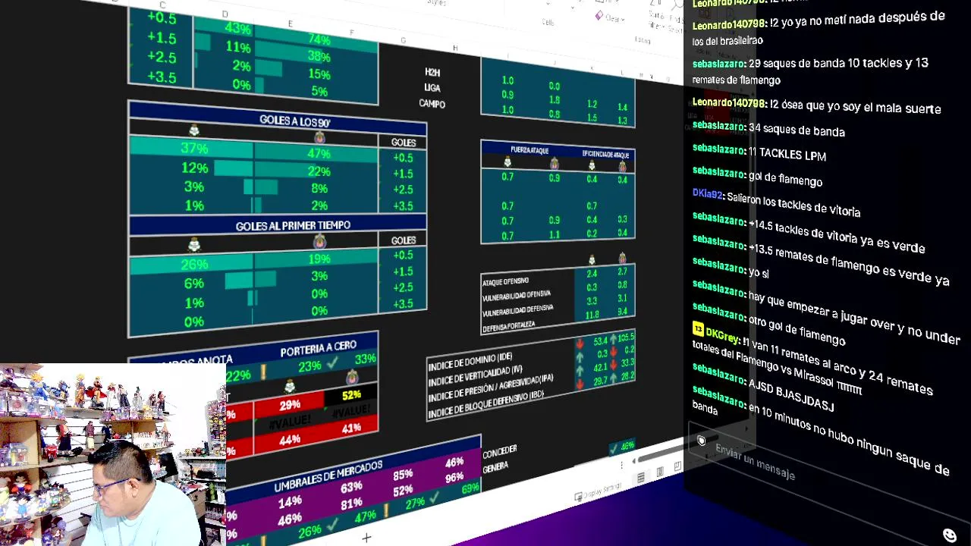This screenshot has width=971, height=546.
Task: Select the DEFENSA FORTALEZA row label
Action: (x=509, y=327)
